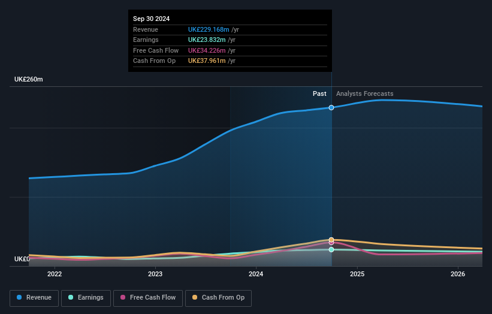Click the UK£229.168m revenue value
The image size is (492, 314).
point(209,29)
